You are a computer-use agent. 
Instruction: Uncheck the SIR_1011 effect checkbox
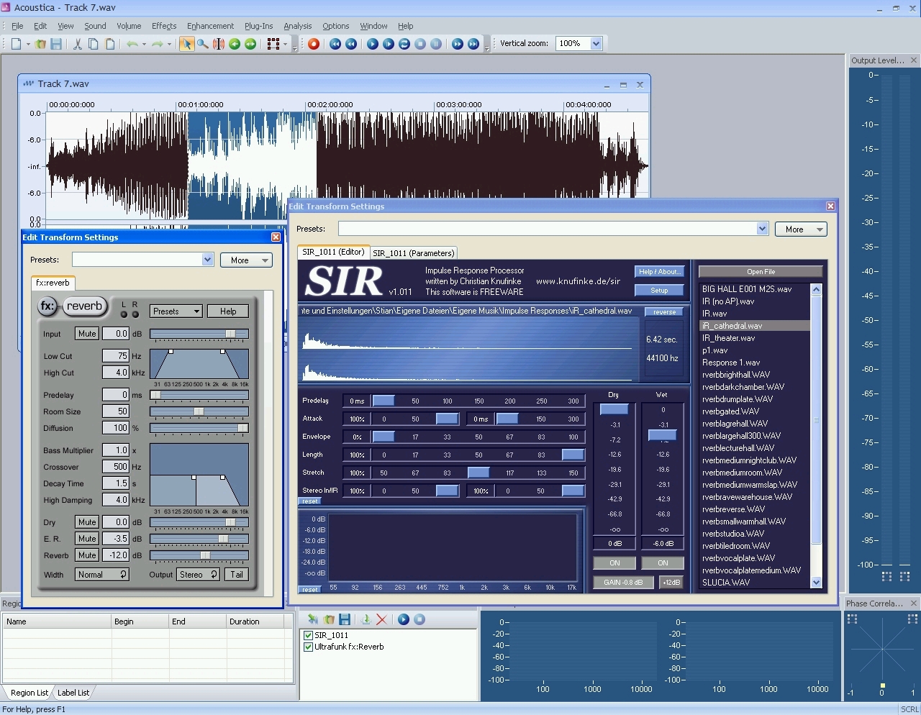point(309,635)
